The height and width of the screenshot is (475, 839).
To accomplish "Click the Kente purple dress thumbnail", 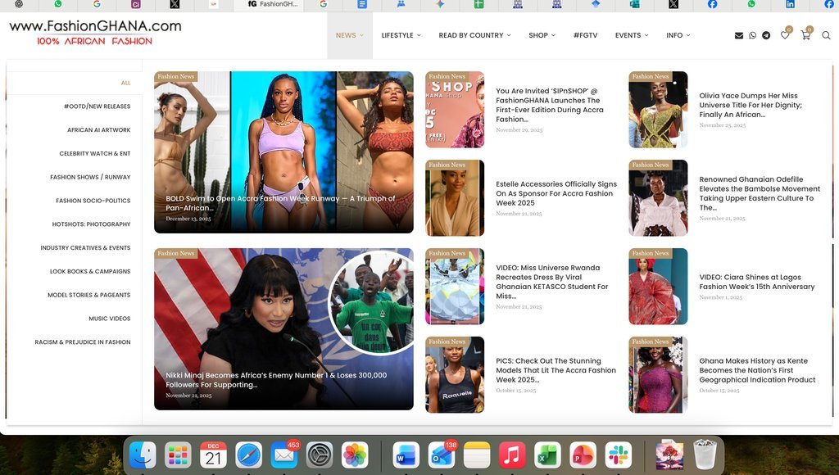I will point(658,374).
